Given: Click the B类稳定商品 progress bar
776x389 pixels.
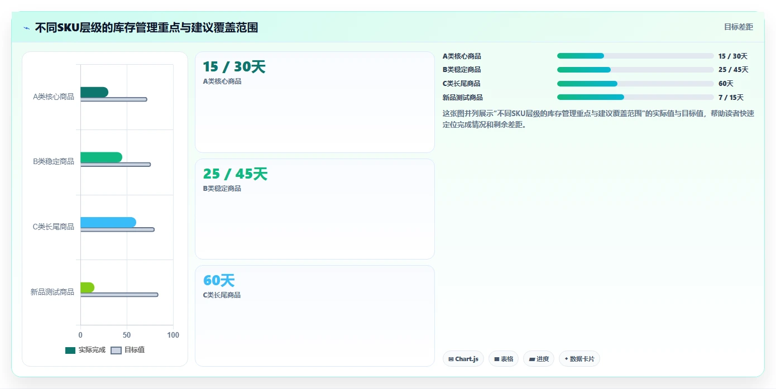Looking at the screenshot, I should click(635, 70).
